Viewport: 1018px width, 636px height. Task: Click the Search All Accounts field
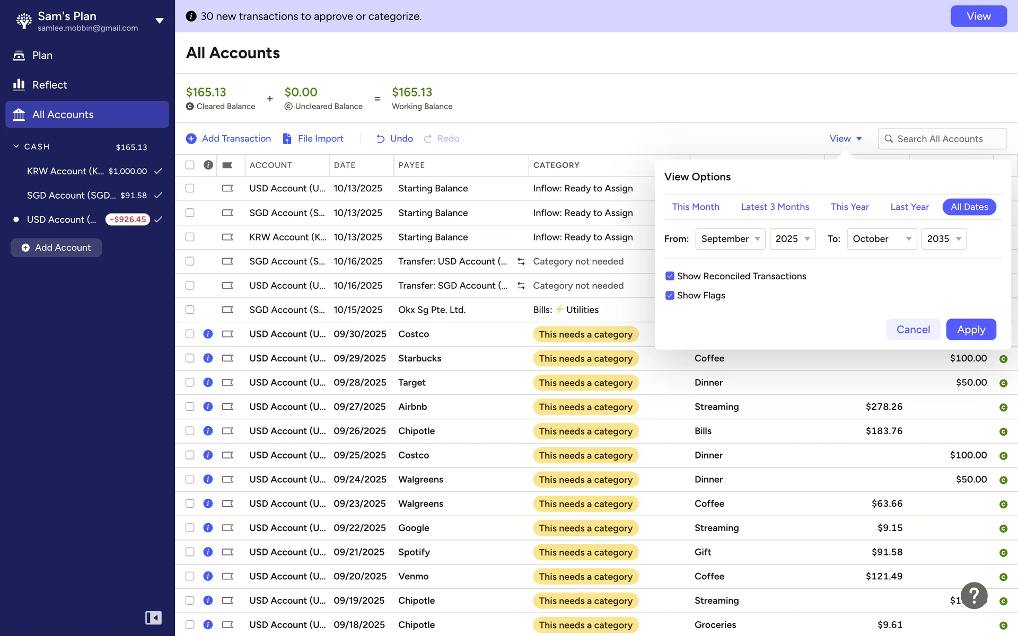pos(942,139)
